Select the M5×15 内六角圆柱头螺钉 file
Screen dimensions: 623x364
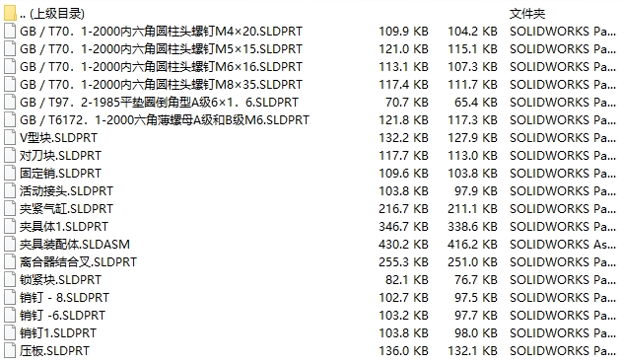161,49
